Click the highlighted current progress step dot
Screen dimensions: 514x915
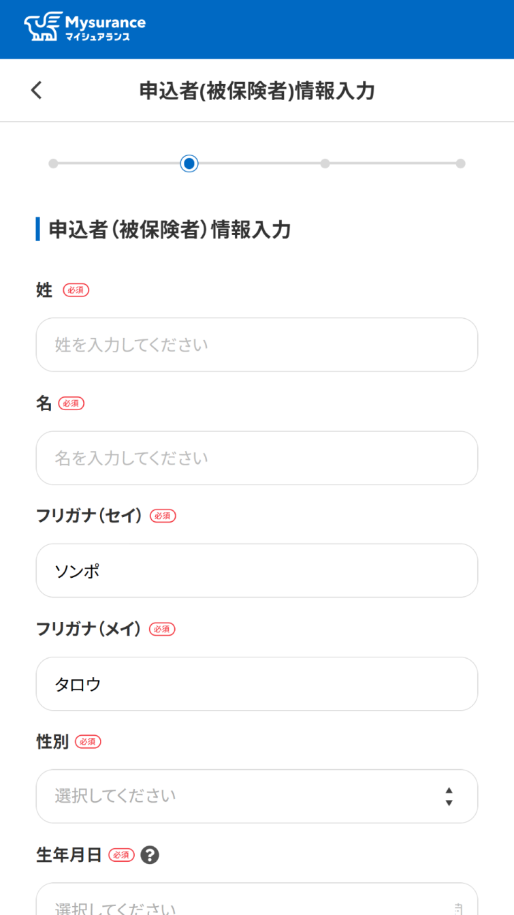click(x=189, y=164)
